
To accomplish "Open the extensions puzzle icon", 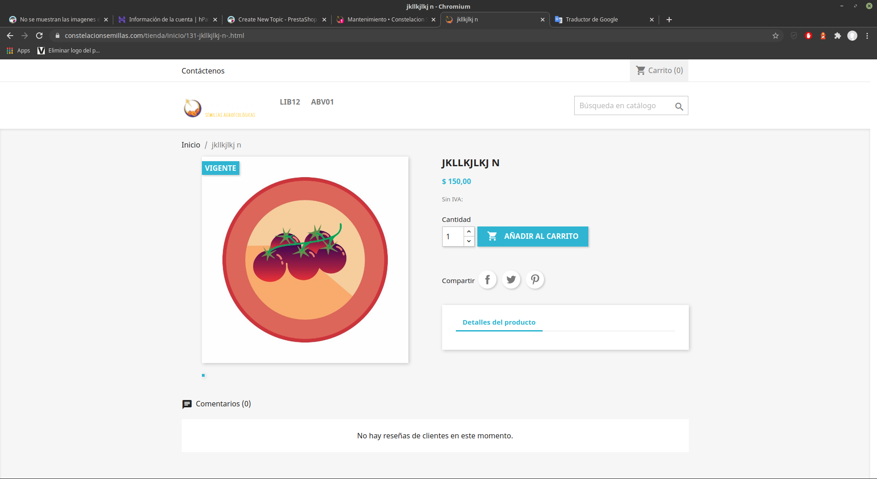I will tap(838, 36).
